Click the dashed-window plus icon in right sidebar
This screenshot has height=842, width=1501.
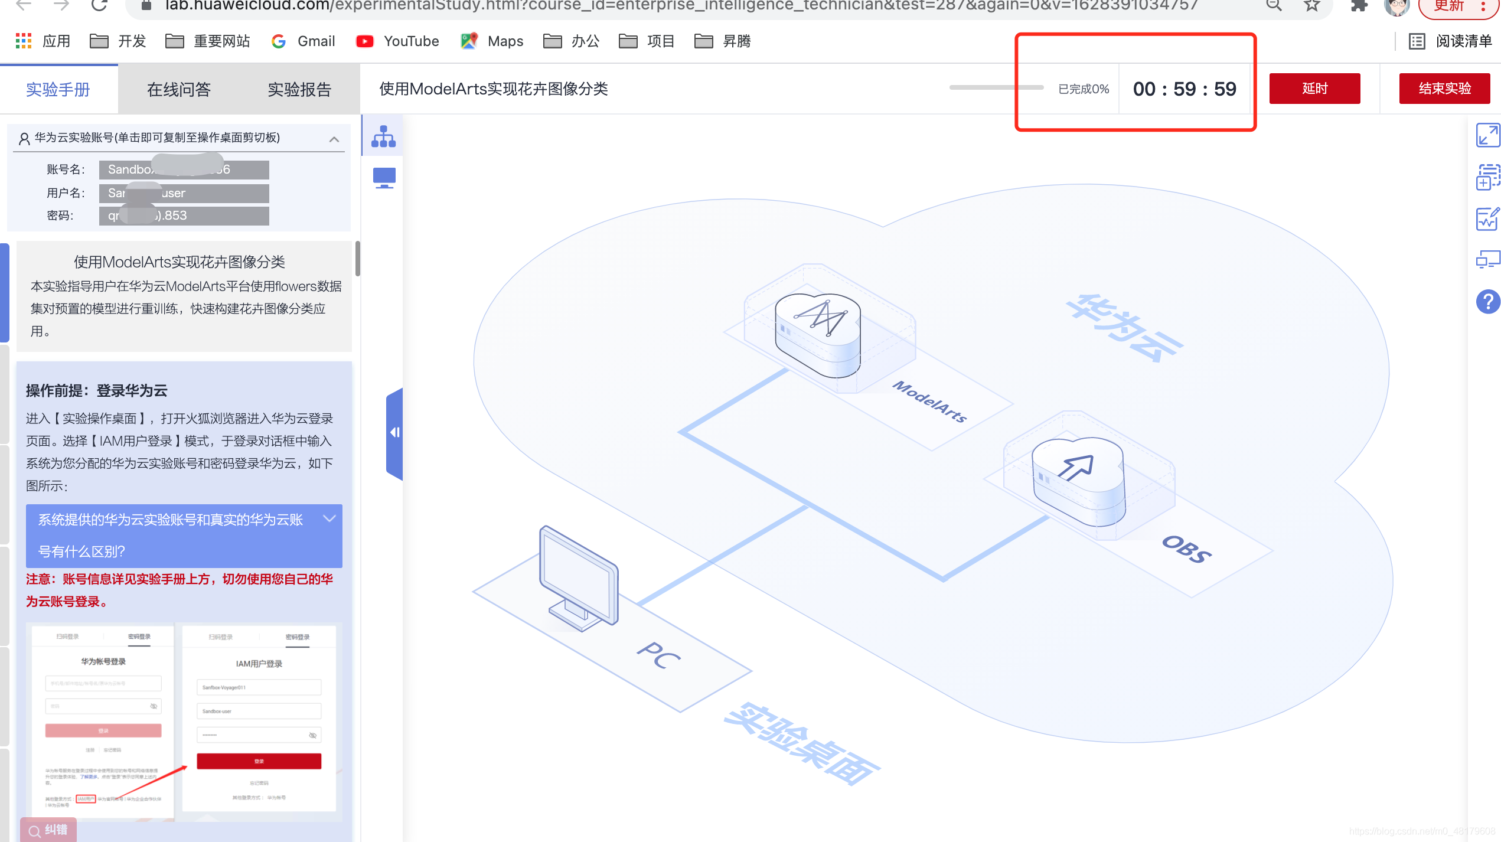point(1487,177)
